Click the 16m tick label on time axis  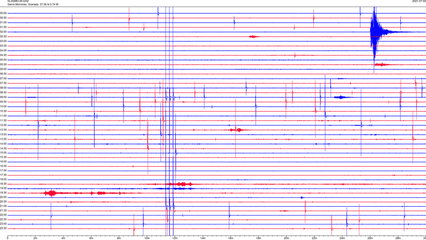tap(231, 238)
